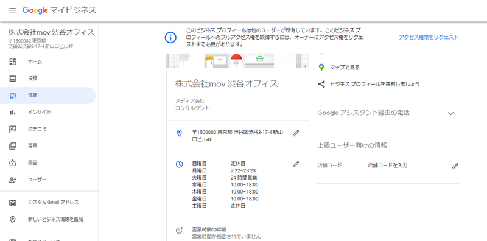This screenshot has width=487, height=241.
Task: Open 写真 in the sidebar
Action: pyautogui.click(x=47, y=145)
